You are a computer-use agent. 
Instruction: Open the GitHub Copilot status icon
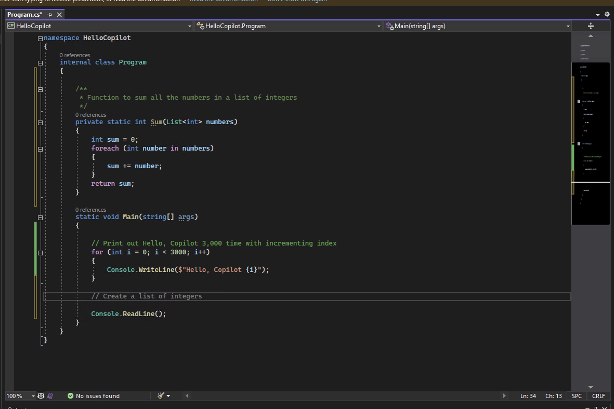point(41,396)
